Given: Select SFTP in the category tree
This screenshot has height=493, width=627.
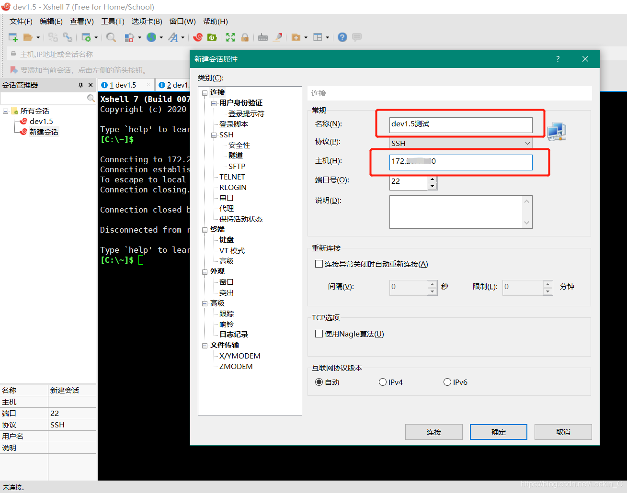Looking at the screenshot, I should 237,167.
